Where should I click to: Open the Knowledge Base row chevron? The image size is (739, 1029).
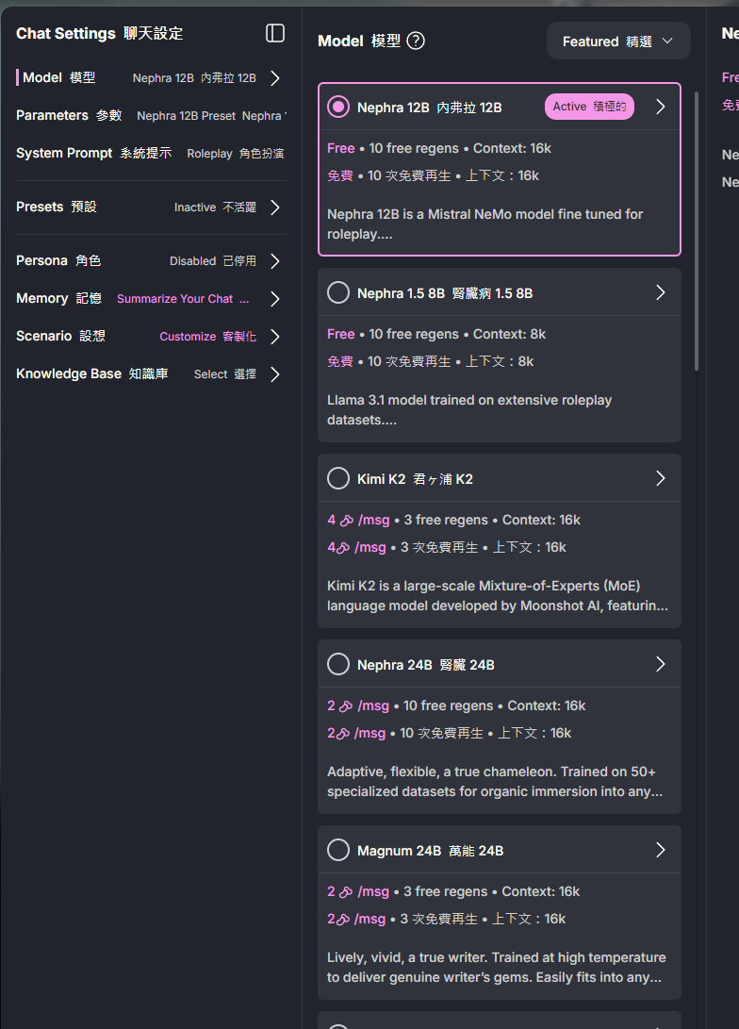(x=275, y=374)
